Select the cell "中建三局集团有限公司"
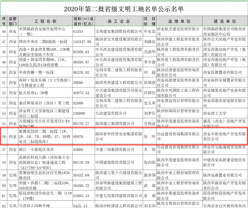The height and width of the screenshot is (208, 248). [x=119, y=149]
